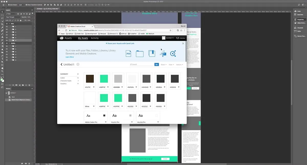Open GitHub bookmark in bookmarks bar
The image size is (307, 165).
[x=123, y=34]
